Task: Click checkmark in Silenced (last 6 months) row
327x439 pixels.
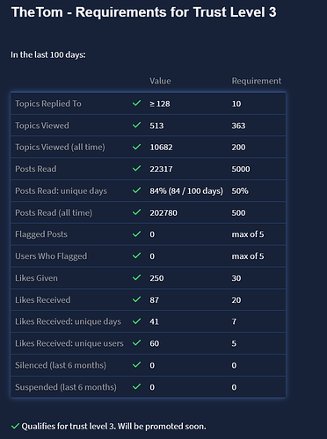Action: click(x=136, y=364)
